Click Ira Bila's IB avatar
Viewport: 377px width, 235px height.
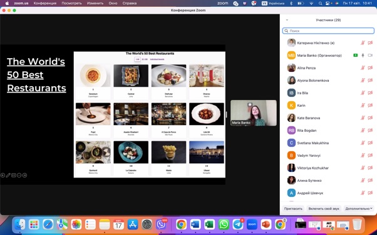tap(291, 93)
